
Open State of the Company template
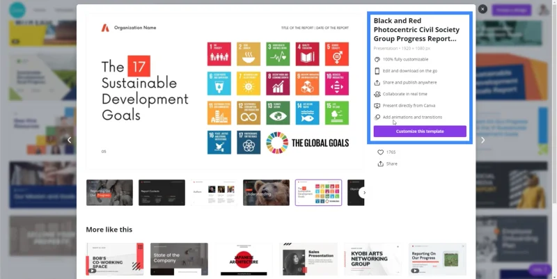pos(180,259)
